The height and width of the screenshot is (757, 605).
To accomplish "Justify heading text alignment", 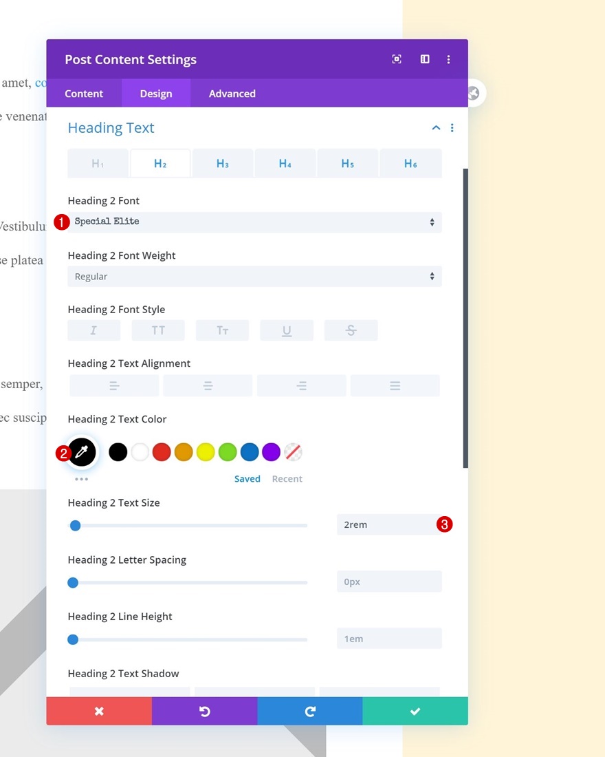I will pyautogui.click(x=395, y=386).
